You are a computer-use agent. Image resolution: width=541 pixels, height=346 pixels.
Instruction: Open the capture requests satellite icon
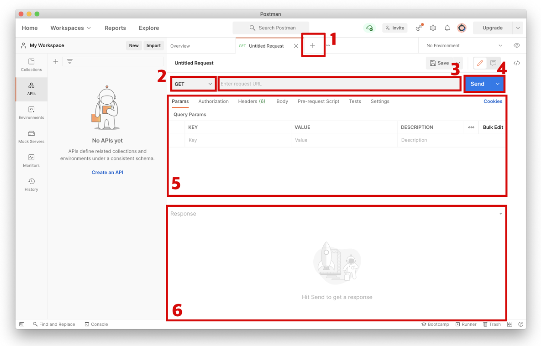pyautogui.click(x=419, y=28)
